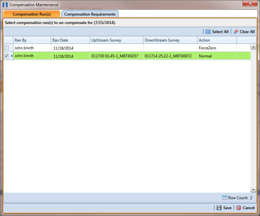260x216 pixels.
Task: Uncheck the Normal action run checkbox
Action: click(6, 56)
